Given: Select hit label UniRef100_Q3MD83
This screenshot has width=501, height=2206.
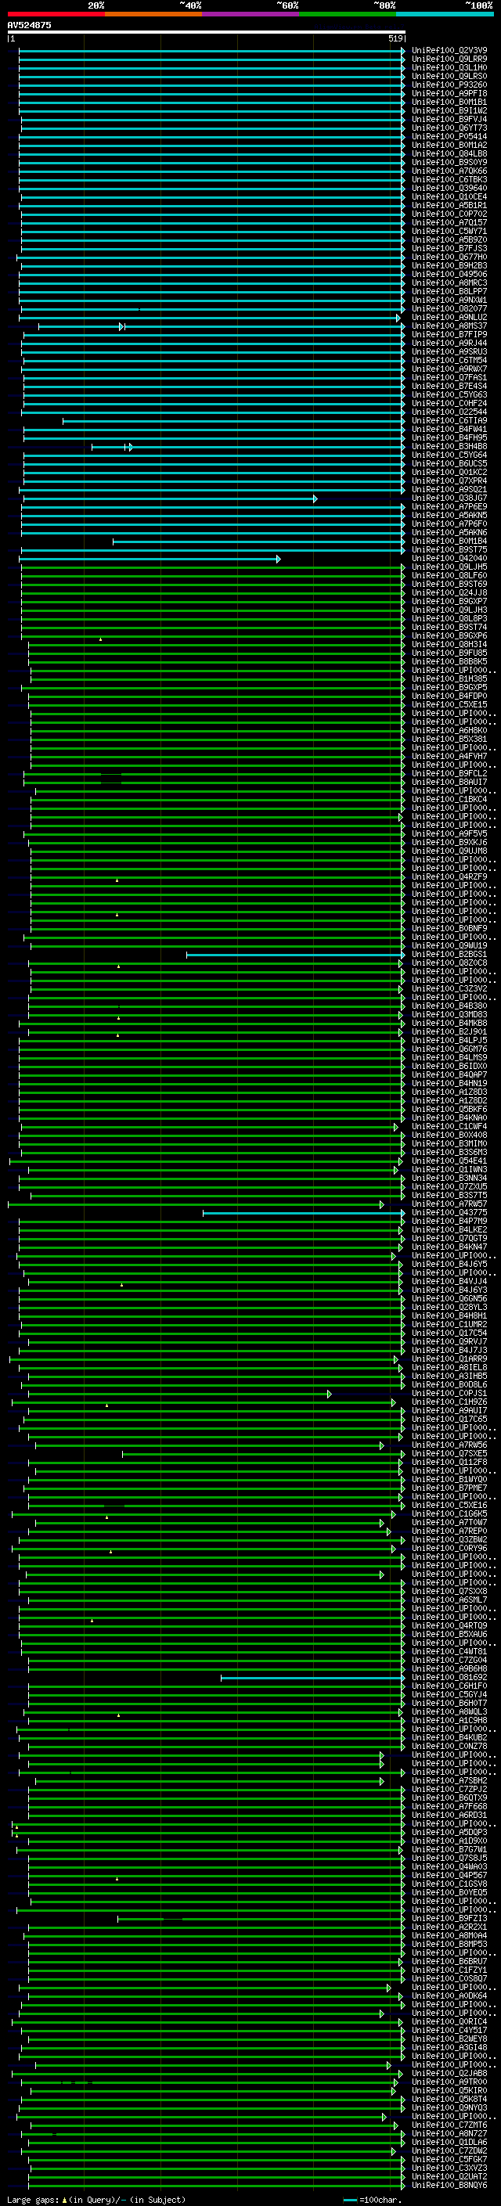Looking at the screenshot, I should pyautogui.click(x=449, y=1016).
